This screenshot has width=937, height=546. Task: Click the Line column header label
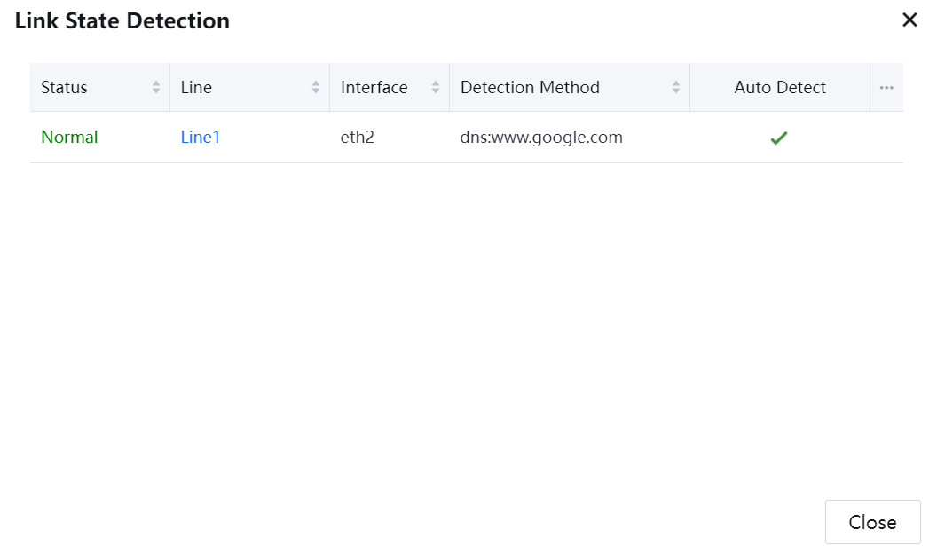coord(196,87)
